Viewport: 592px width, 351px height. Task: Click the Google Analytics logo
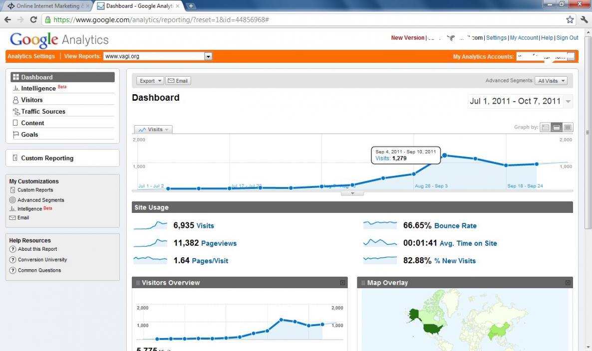(59, 39)
